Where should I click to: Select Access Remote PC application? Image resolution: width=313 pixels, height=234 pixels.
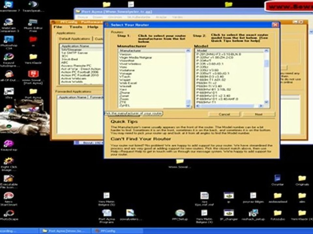click(x=76, y=66)
